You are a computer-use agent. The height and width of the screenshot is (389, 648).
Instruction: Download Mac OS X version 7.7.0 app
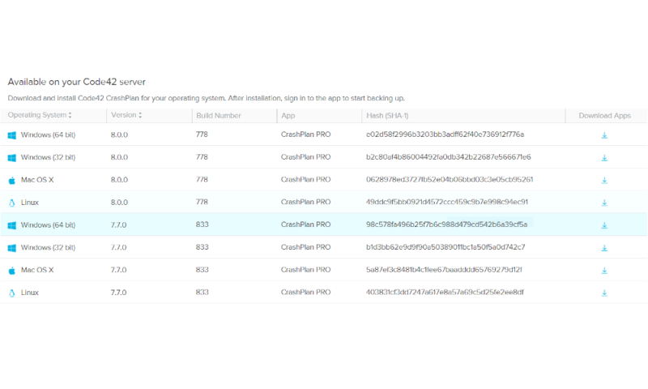[x=604, y=271]
